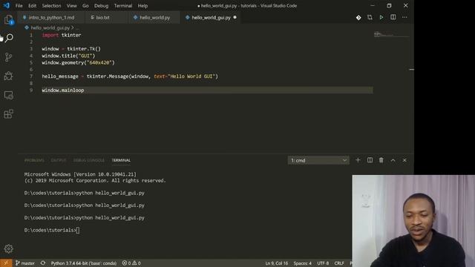
Task: Click the line 9 window.mainloop code
Action: tap(63, 90)
